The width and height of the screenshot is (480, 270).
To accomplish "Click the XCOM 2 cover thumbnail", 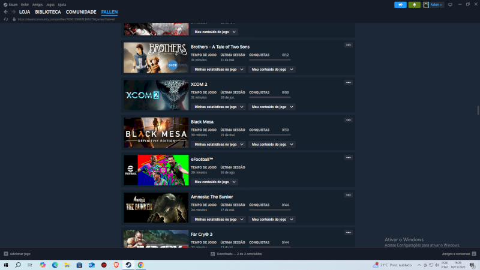I will tap(156, 95).
